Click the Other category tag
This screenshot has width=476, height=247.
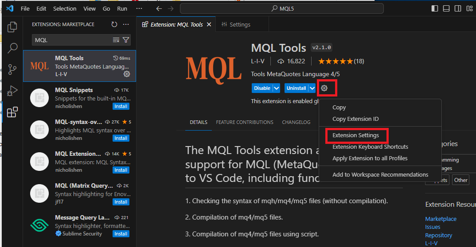(x=460, y=180)
